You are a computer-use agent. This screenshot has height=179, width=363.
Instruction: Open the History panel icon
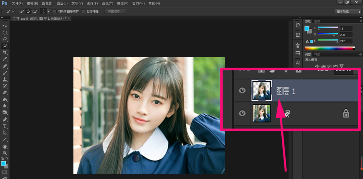click(298, 25)
